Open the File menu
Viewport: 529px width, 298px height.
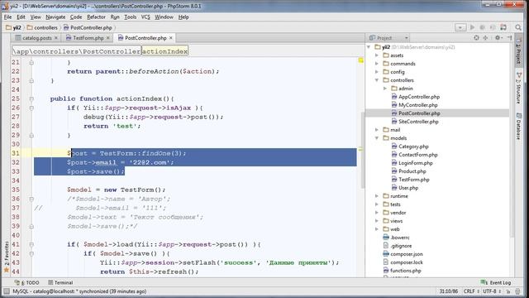(x=7, y=17)
